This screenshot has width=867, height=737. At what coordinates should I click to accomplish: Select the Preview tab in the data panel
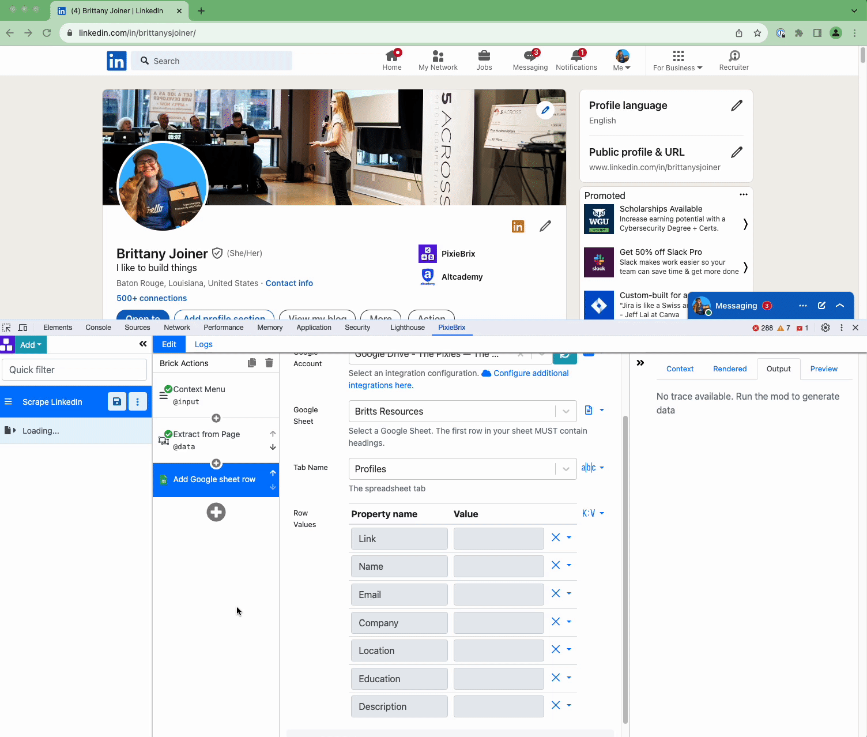tap(823, 368)
